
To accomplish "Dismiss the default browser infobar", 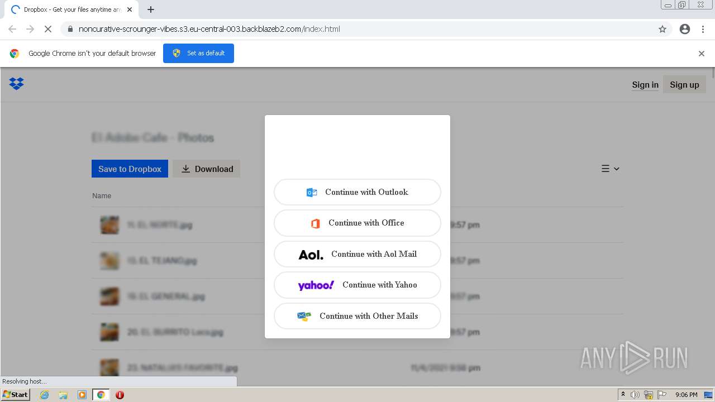I will pyautogui.click(x=702, y=54).
